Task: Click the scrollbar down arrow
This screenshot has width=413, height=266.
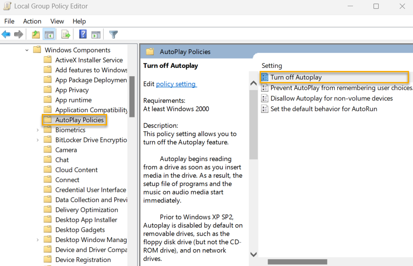Action: [253, 254]
